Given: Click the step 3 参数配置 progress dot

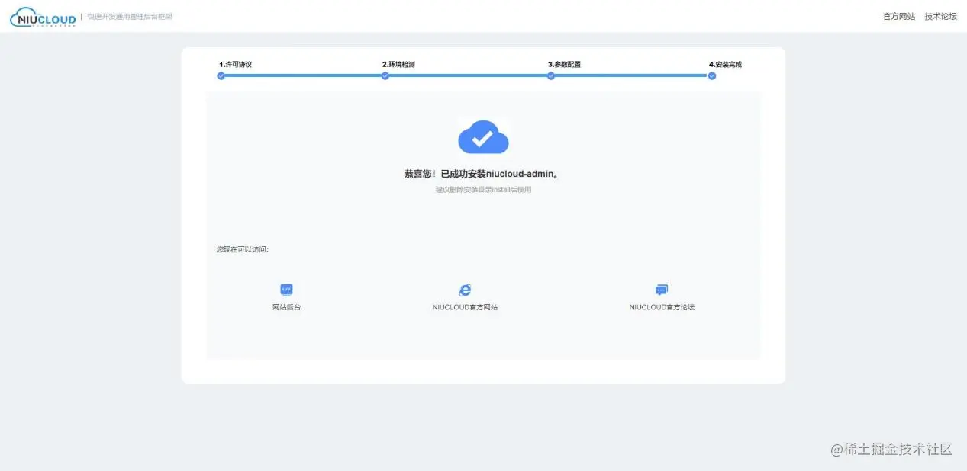Looking at the screenshot, I should (x=550, y=76).
